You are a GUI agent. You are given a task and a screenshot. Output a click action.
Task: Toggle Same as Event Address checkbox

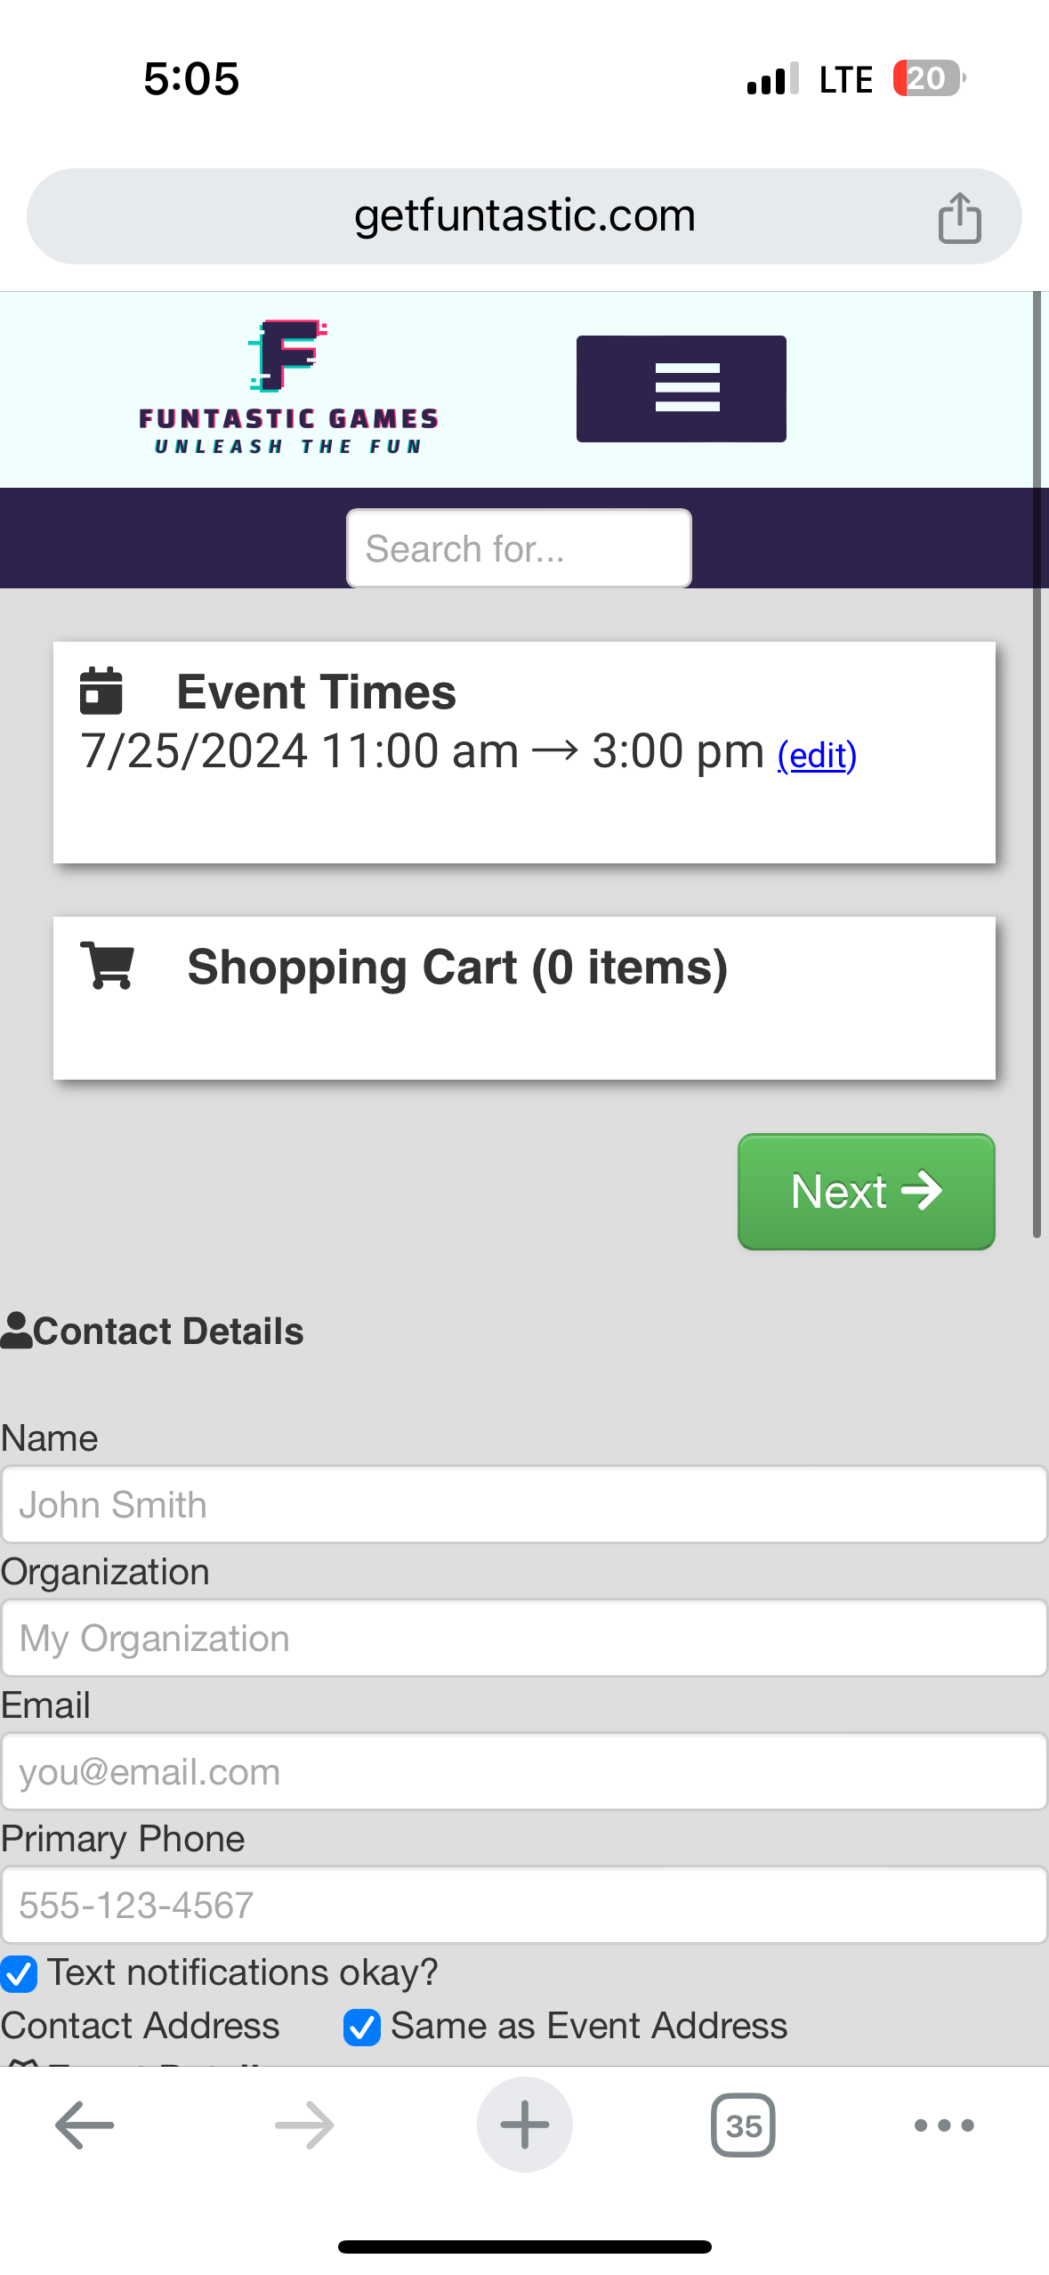pos(362,2027)
